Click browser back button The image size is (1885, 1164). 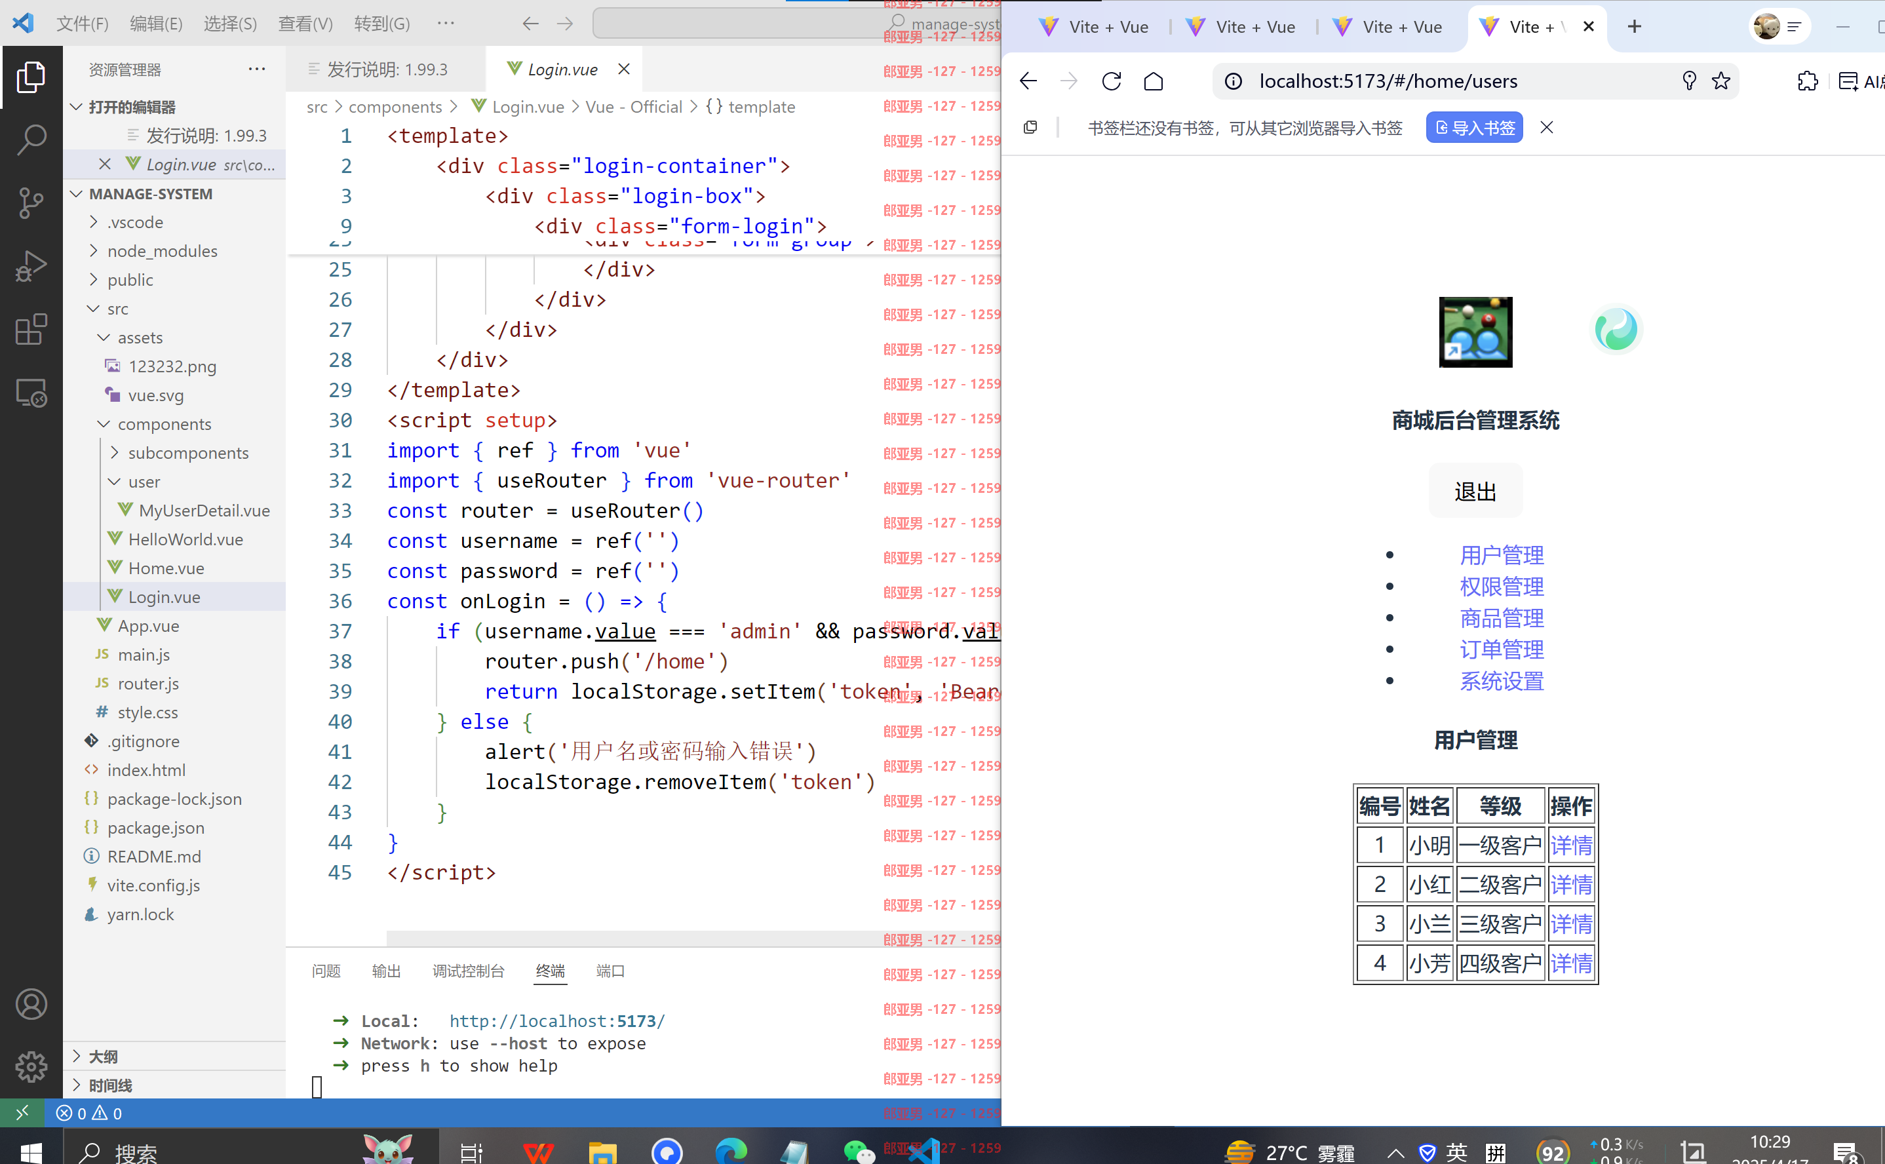[1028, 81]
